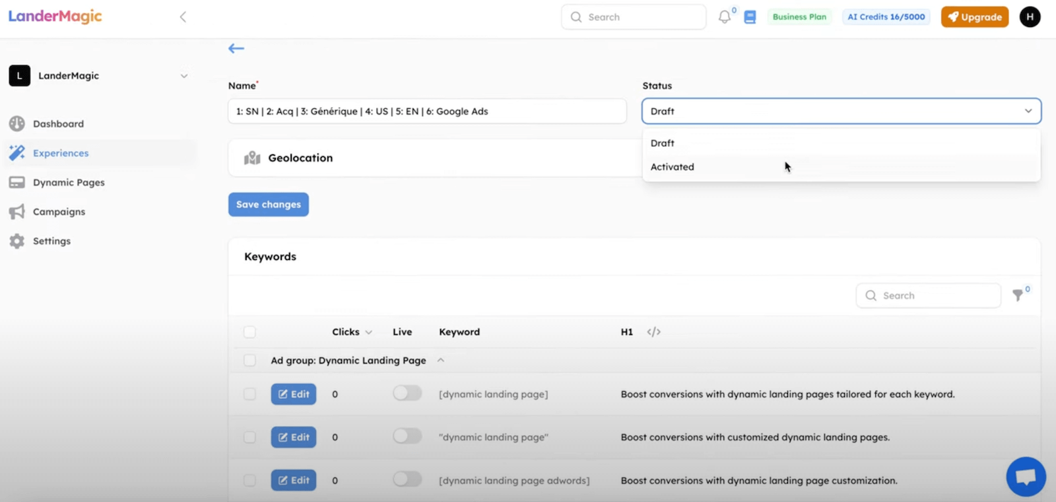
Task: Click the keywords filter funnel icon
Action: [1018, 296]
